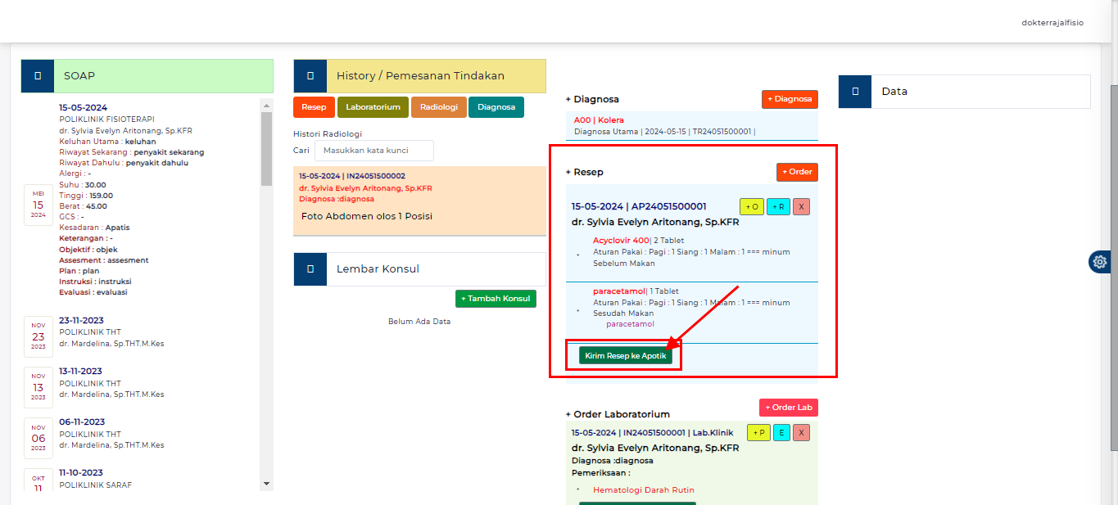Switch to the Laboratorium history tab
The width and height of the screenshot is (1118, 505).
(373, 107)
